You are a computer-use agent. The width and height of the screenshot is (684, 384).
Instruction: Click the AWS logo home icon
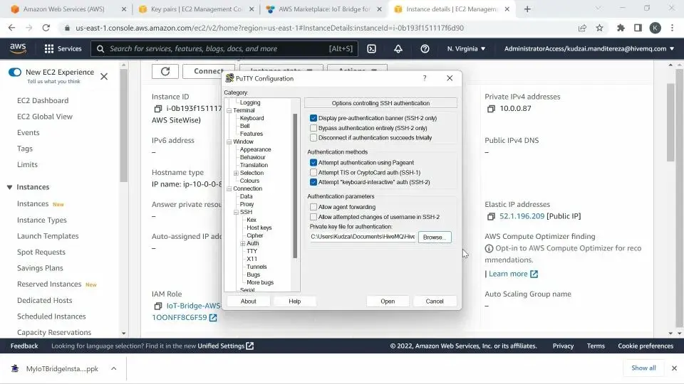(18, 48)
